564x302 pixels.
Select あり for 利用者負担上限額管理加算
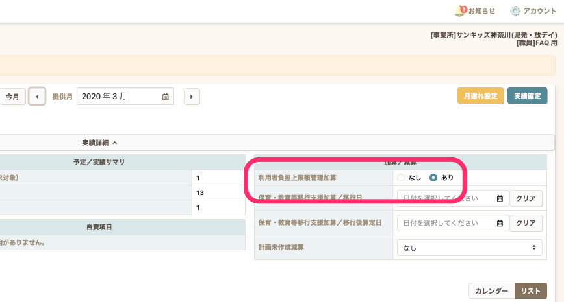point(433,178)
